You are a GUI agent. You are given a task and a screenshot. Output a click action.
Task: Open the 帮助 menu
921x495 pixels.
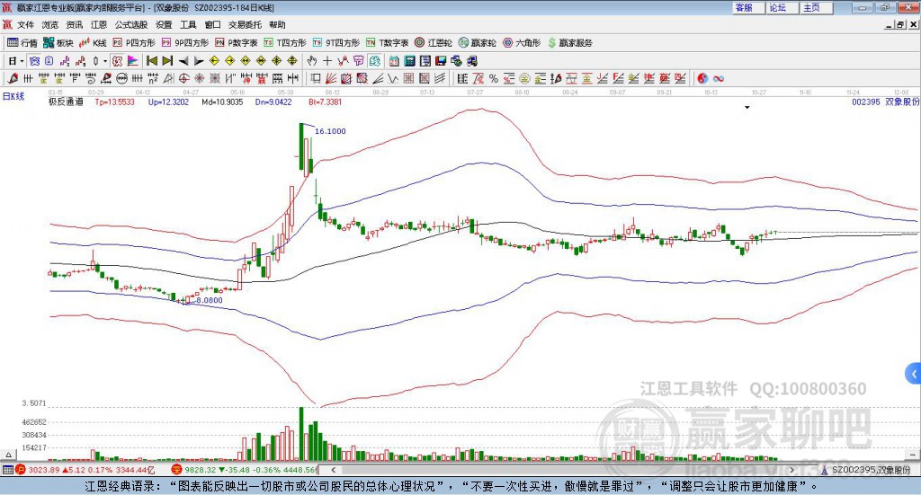pyautogui.click(x=277, y=24)
